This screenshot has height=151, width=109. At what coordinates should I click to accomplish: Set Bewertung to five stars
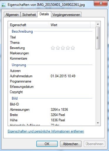pyautogui.click(x=73, y=48)
